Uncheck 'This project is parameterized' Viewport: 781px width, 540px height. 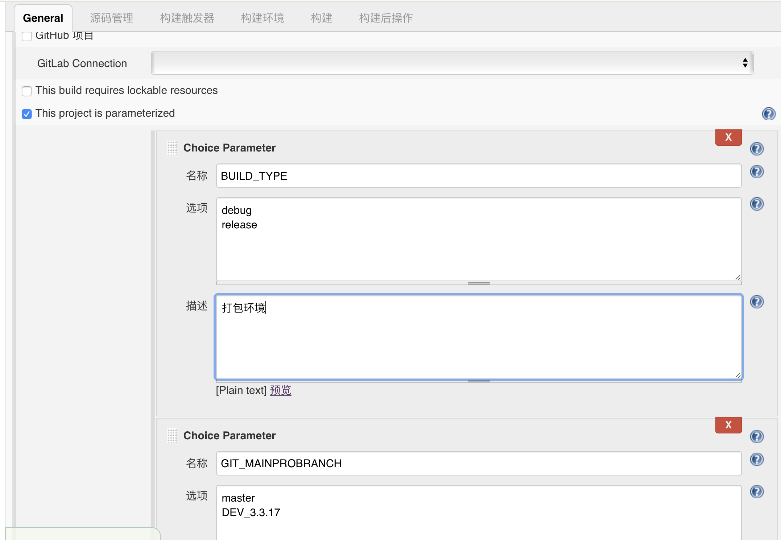pyautogui.click(x=27, y=114)
